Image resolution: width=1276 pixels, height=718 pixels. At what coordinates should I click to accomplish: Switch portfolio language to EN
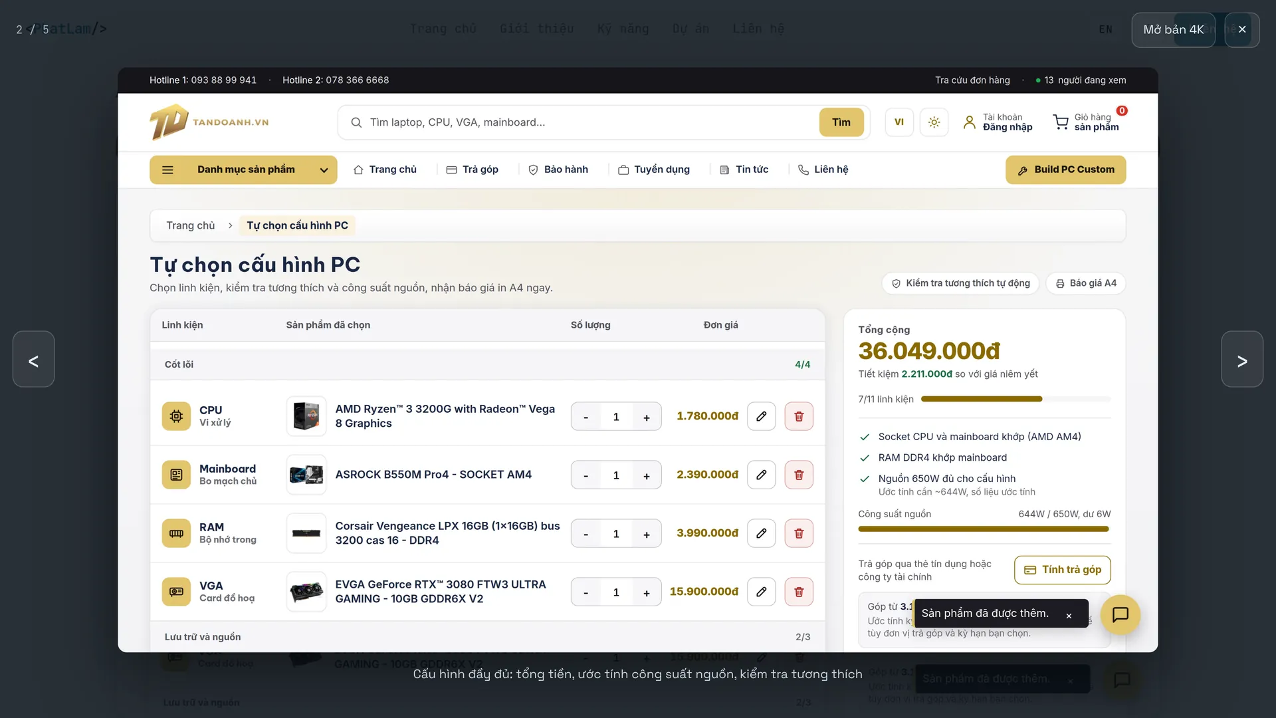point(1105,29)
